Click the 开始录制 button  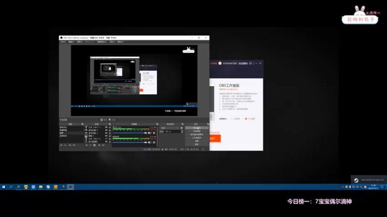click(x=197, y=131)
